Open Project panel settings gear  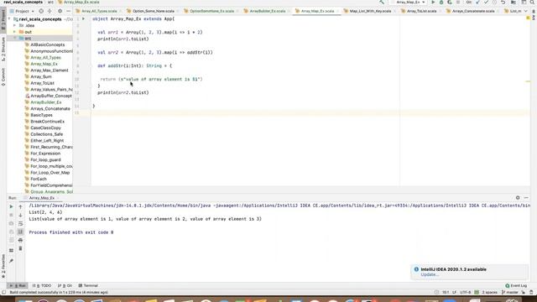click(60, 11)
